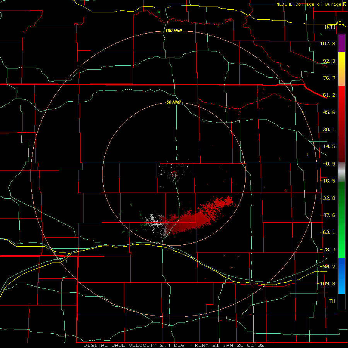Select the 30.1 scale value
The image size is (348, 348).
[329, 130]
